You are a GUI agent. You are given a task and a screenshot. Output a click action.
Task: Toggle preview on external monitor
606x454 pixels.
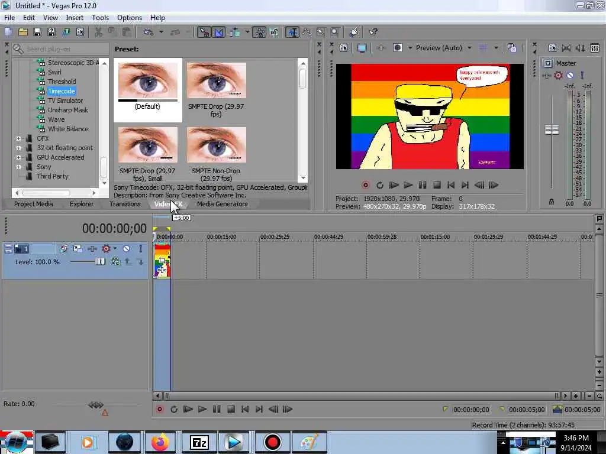(362, 48)
